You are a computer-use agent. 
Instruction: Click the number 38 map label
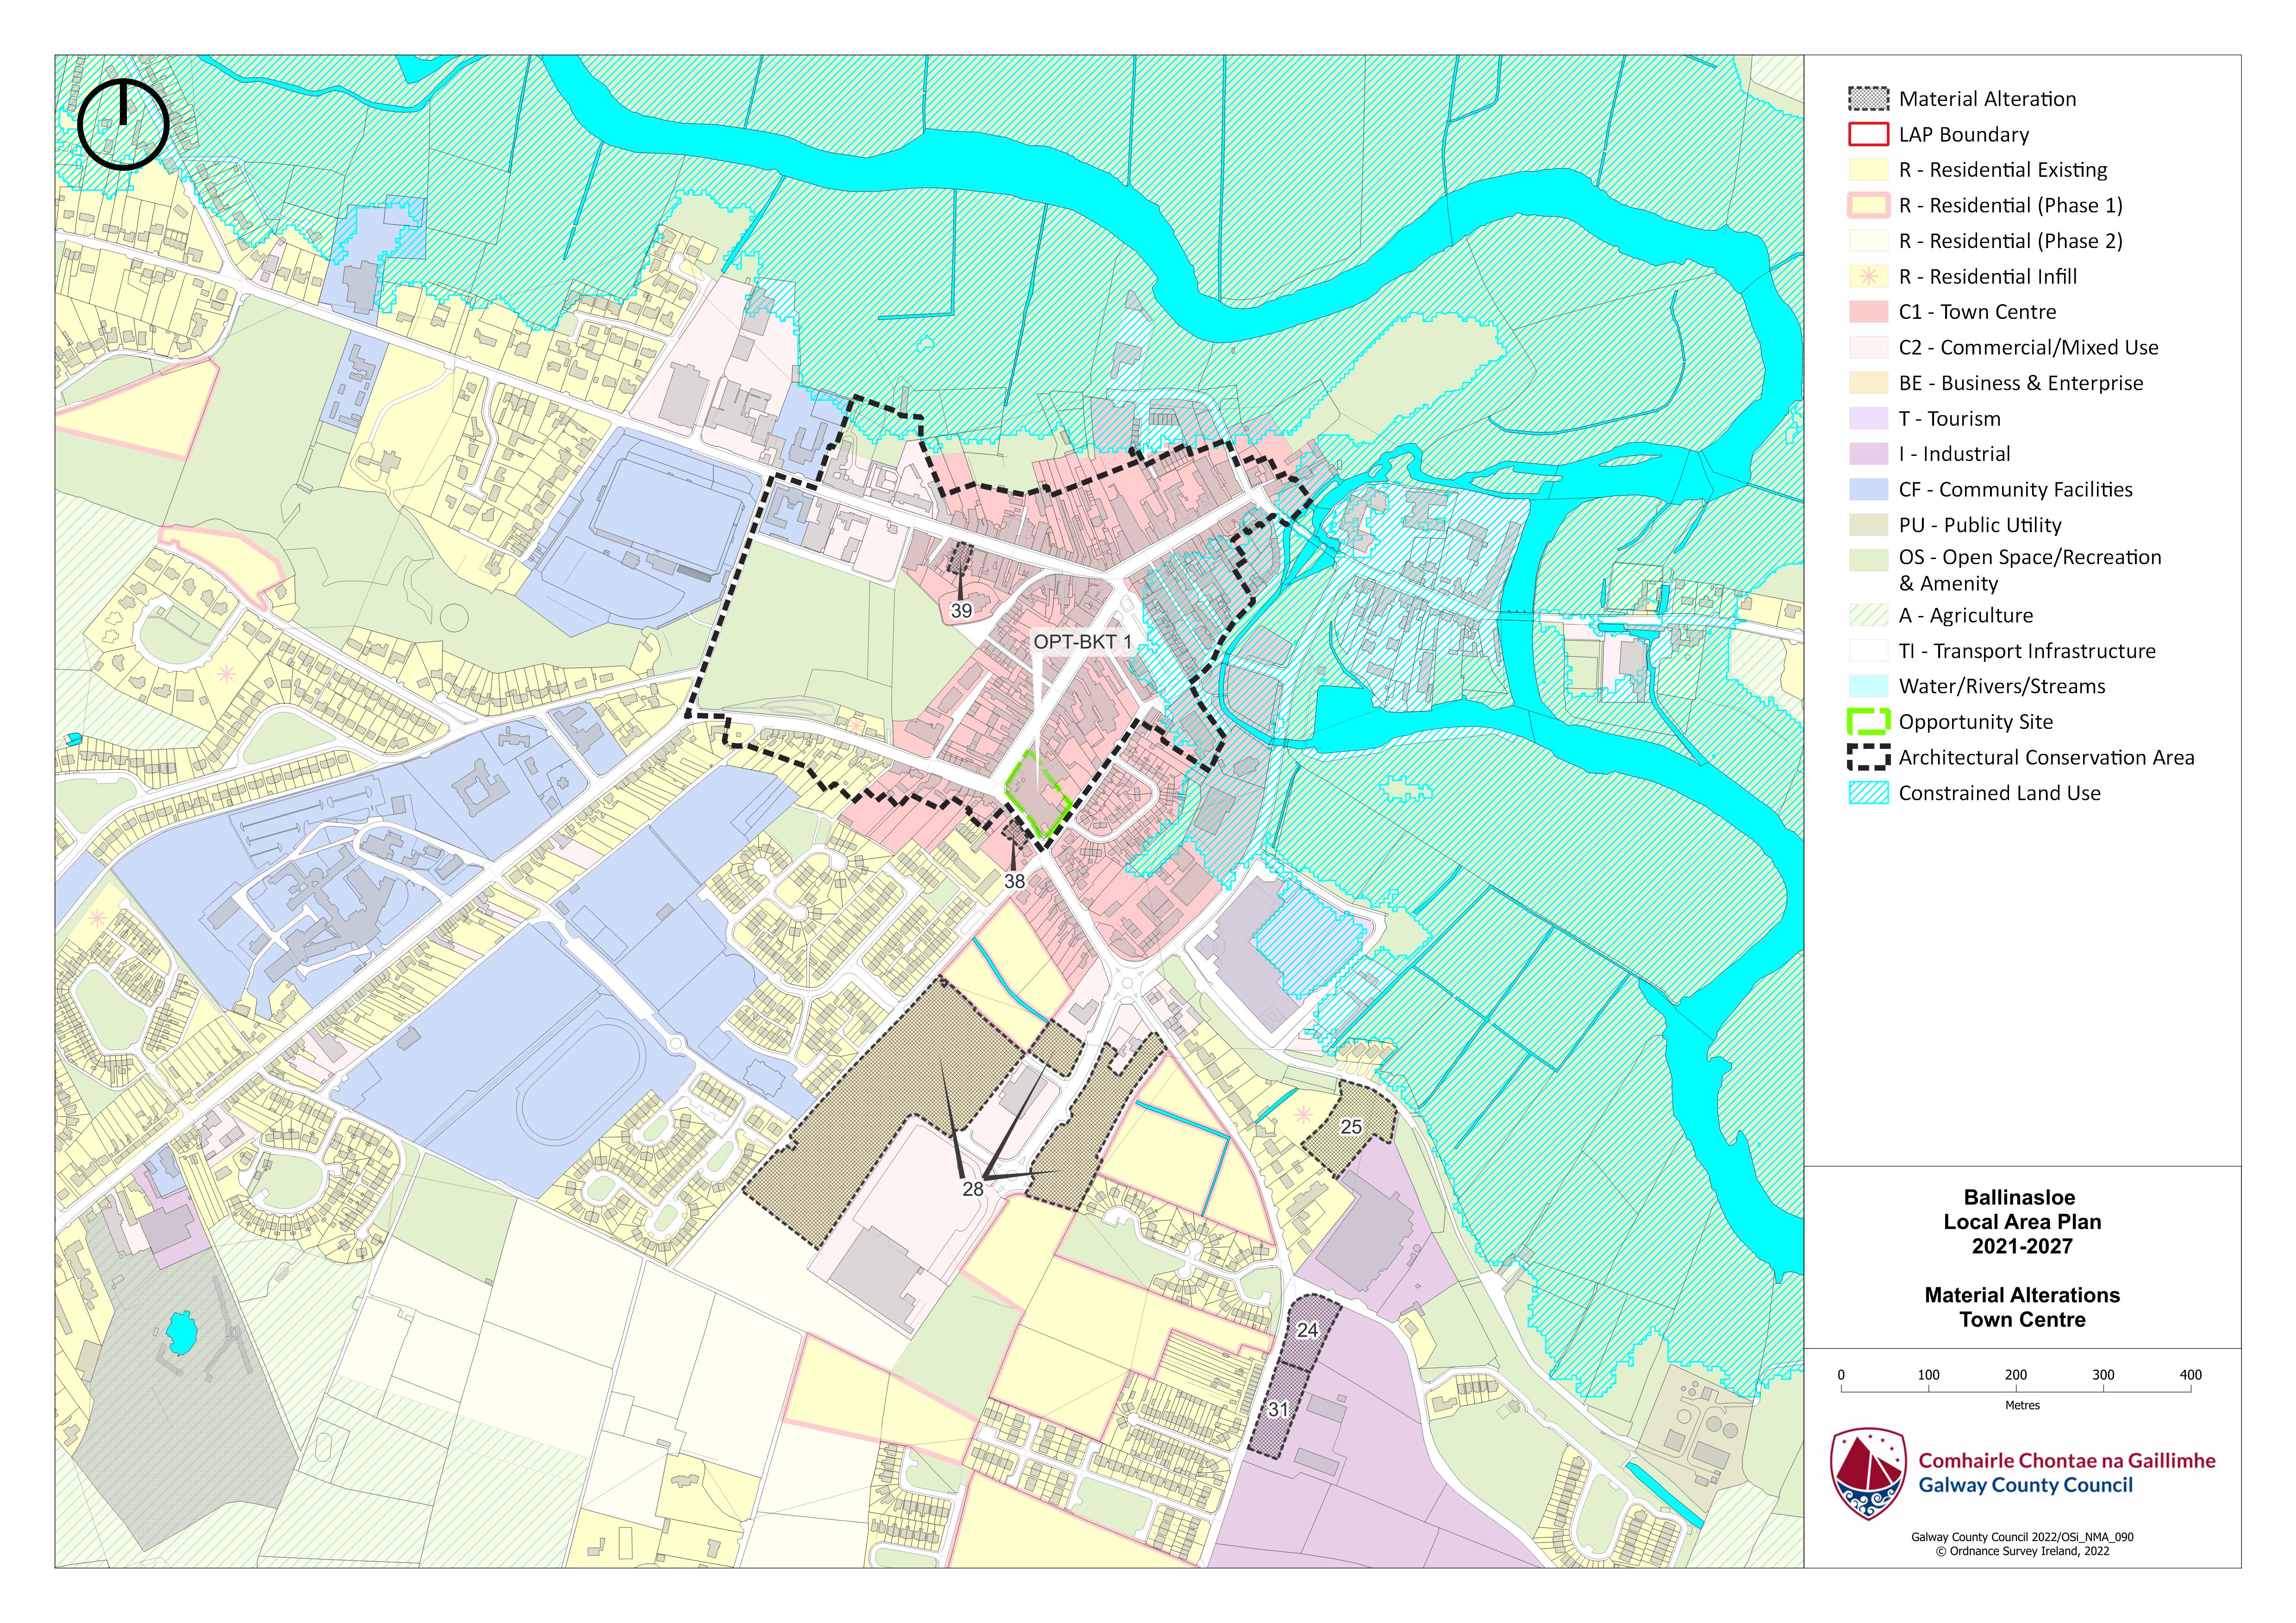coord(1014,881)
